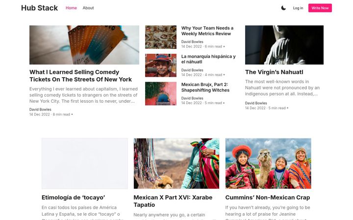Open the children with alpaca image

coord(268,163)
